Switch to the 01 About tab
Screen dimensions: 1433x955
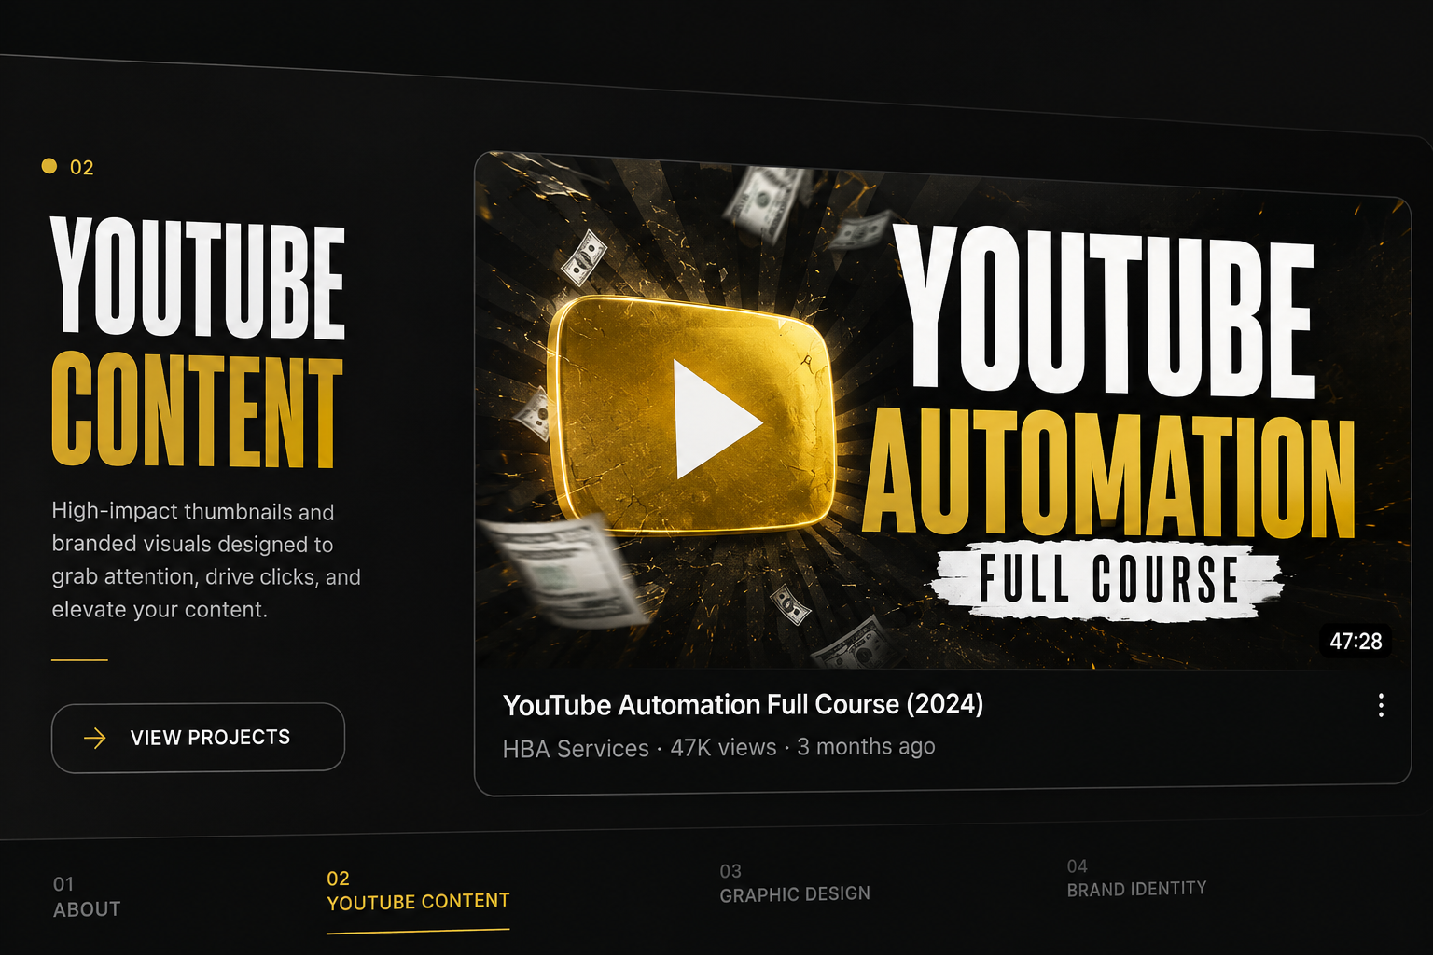pyautogui.click(x=87, y=896)
